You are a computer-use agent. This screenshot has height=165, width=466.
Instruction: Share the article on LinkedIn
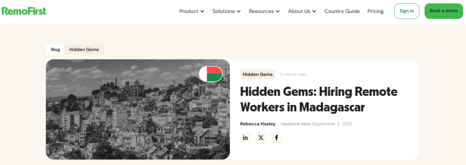245,138
